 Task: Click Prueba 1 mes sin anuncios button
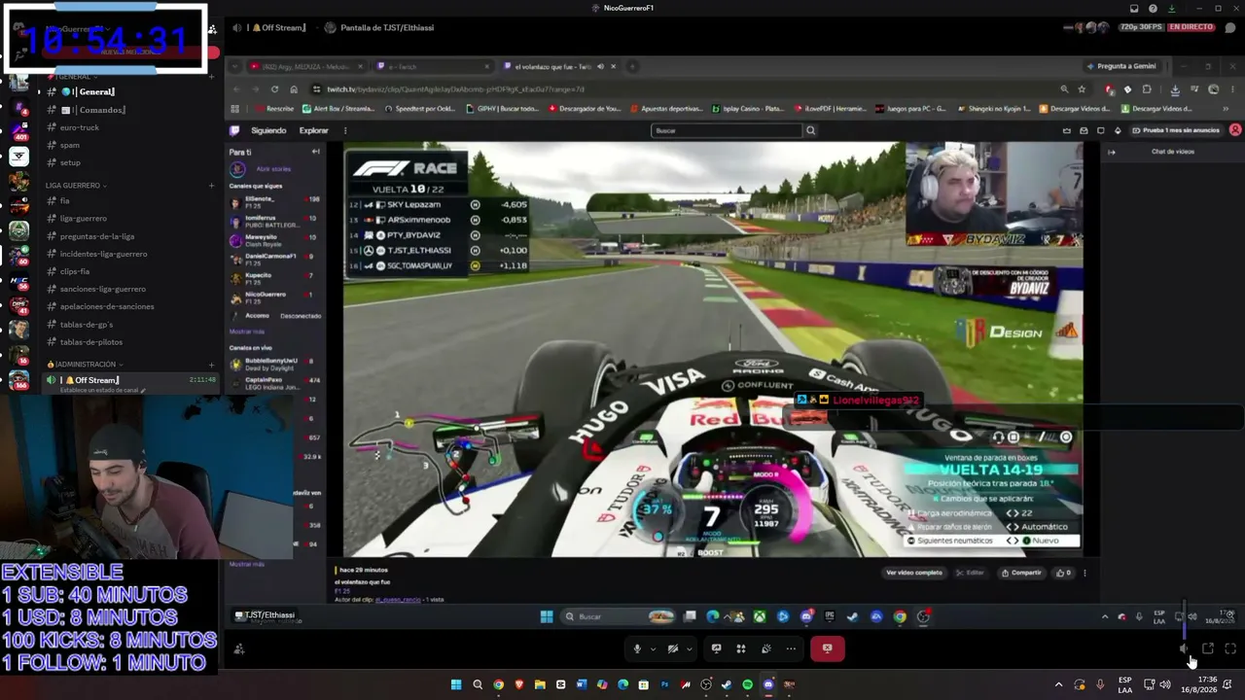coord(1176,130)
